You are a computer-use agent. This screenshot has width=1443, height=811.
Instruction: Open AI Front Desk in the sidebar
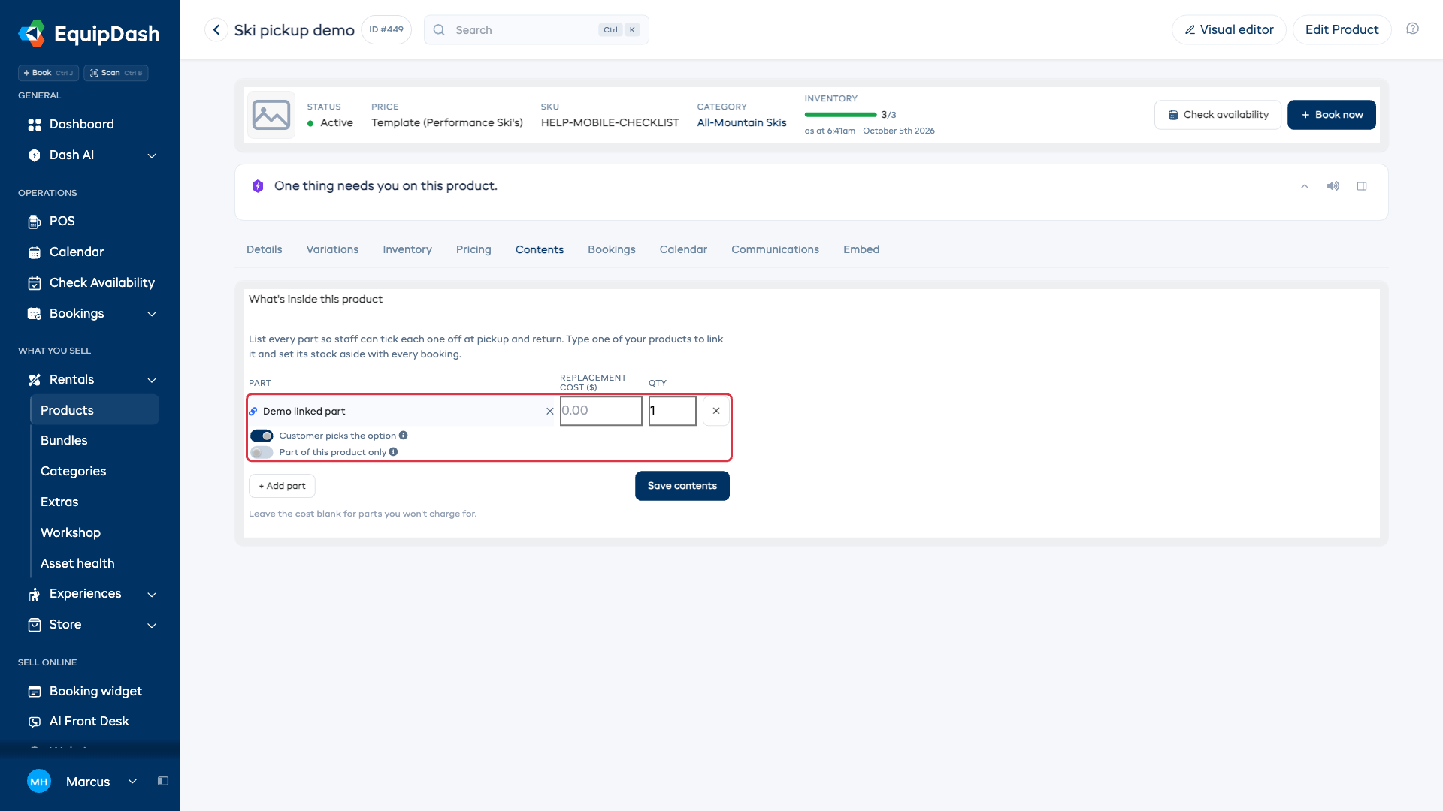point(90,722)
